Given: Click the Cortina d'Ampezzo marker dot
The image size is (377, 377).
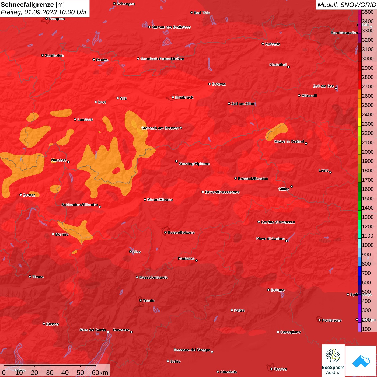Looking at the screenshot, I should pos(259,222).
